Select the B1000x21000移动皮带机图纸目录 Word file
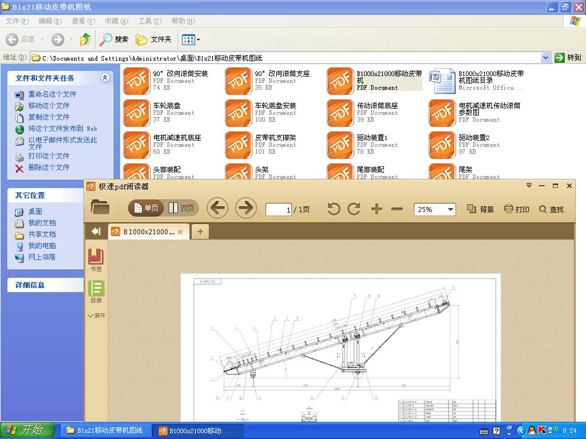Viewport: 586px width, 439px height. [477, 81]
